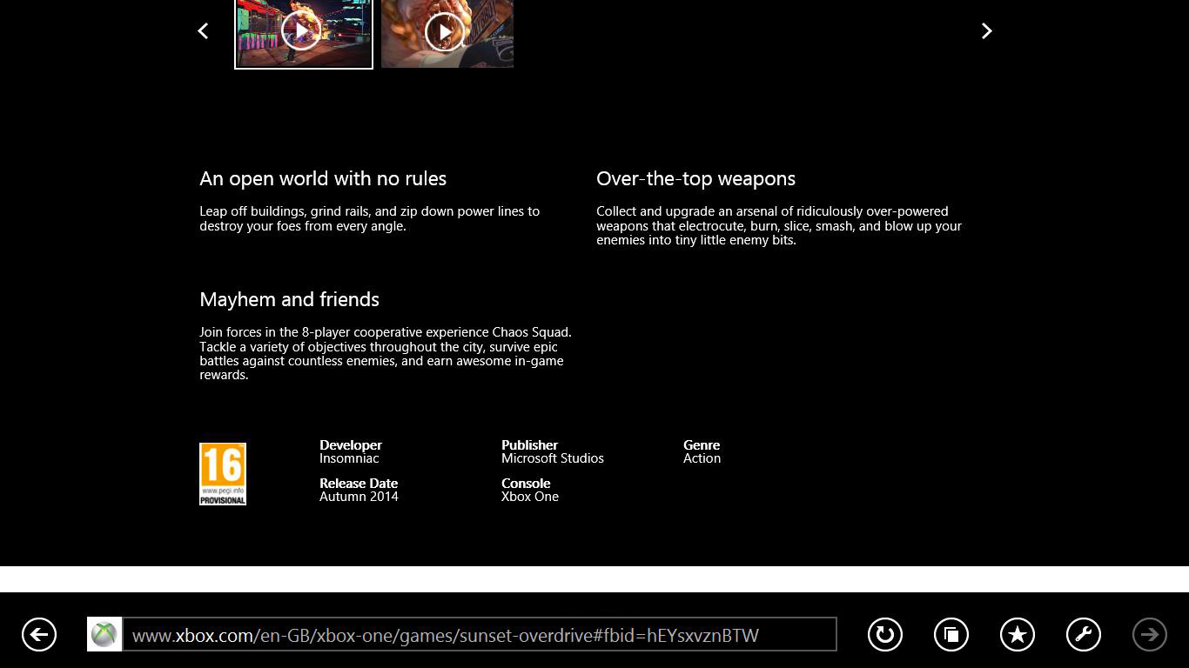Click the PEGI 16 provisional rating badge

[x=223, y=474]
